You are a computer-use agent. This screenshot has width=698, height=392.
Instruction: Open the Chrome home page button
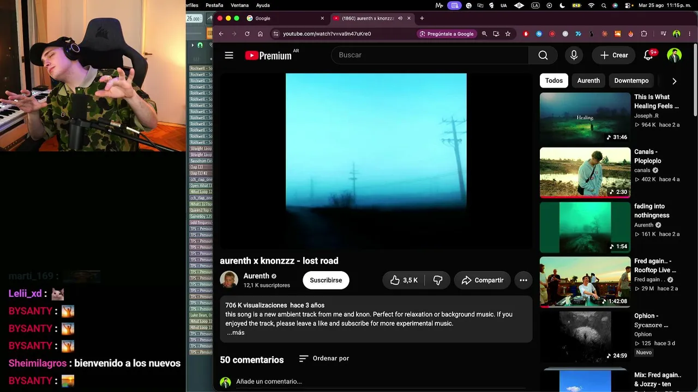[260, 34]
